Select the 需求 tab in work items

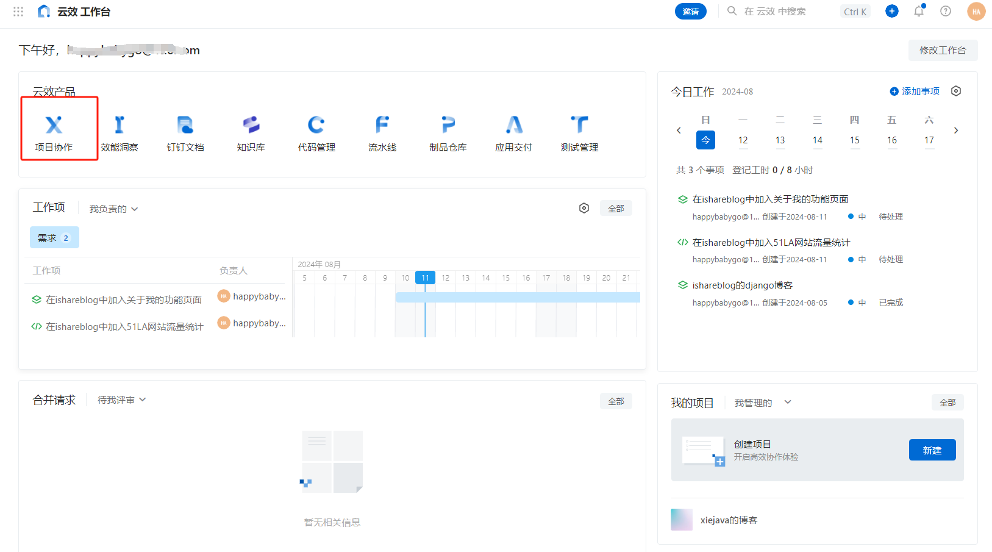pyautogui.click(x=54, y=238)
